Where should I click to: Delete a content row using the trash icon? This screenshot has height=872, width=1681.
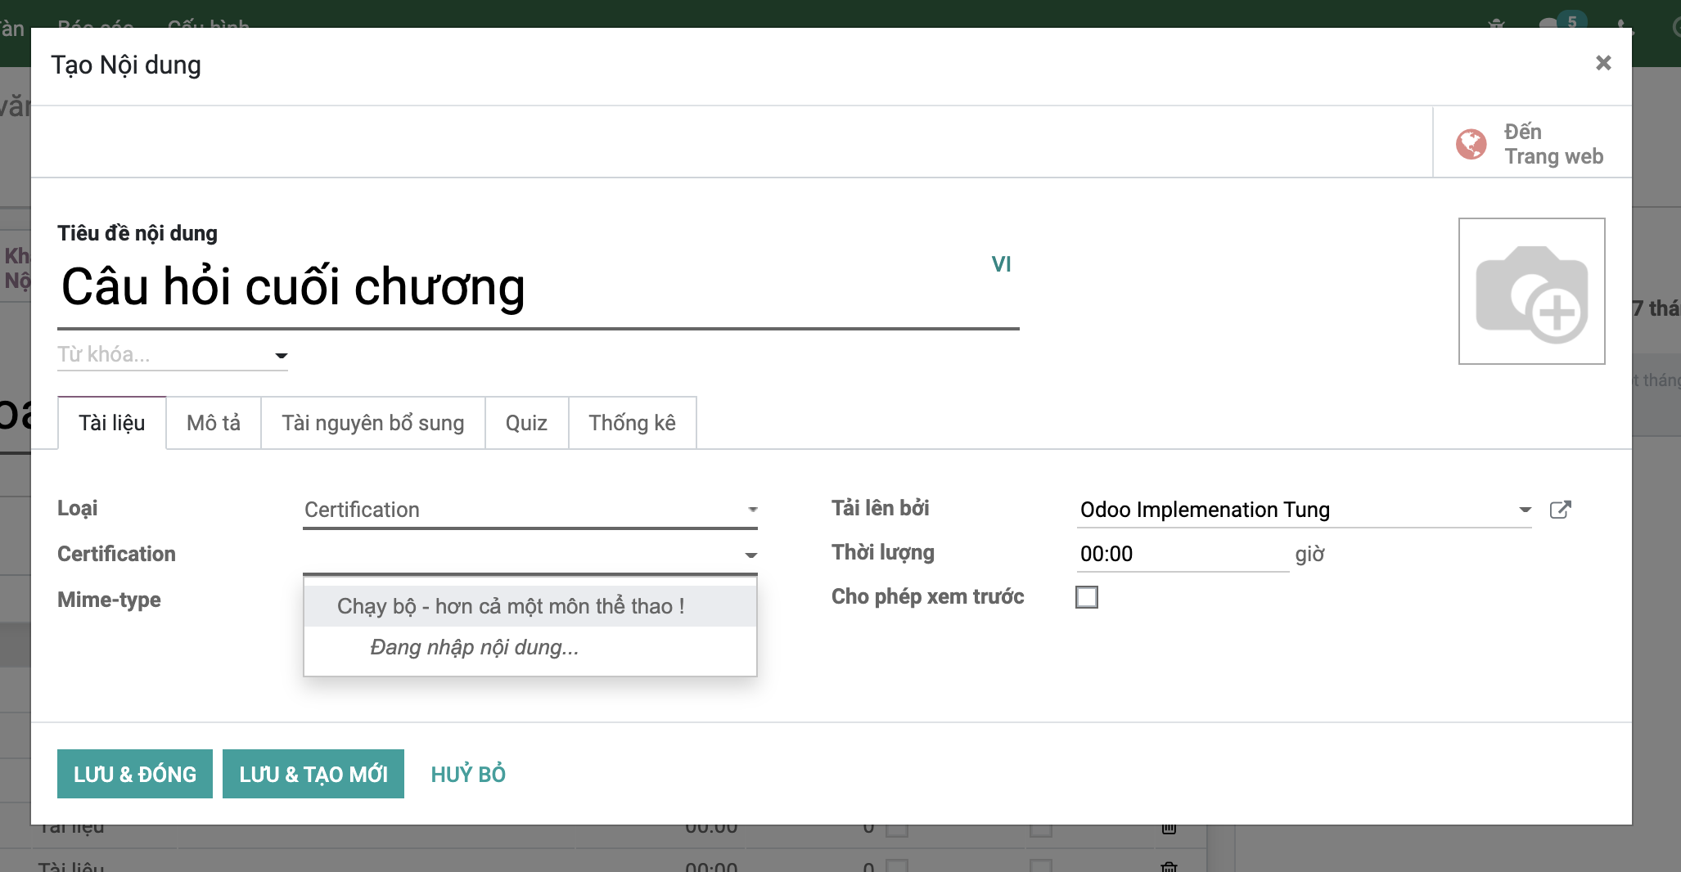[1168, 827]
